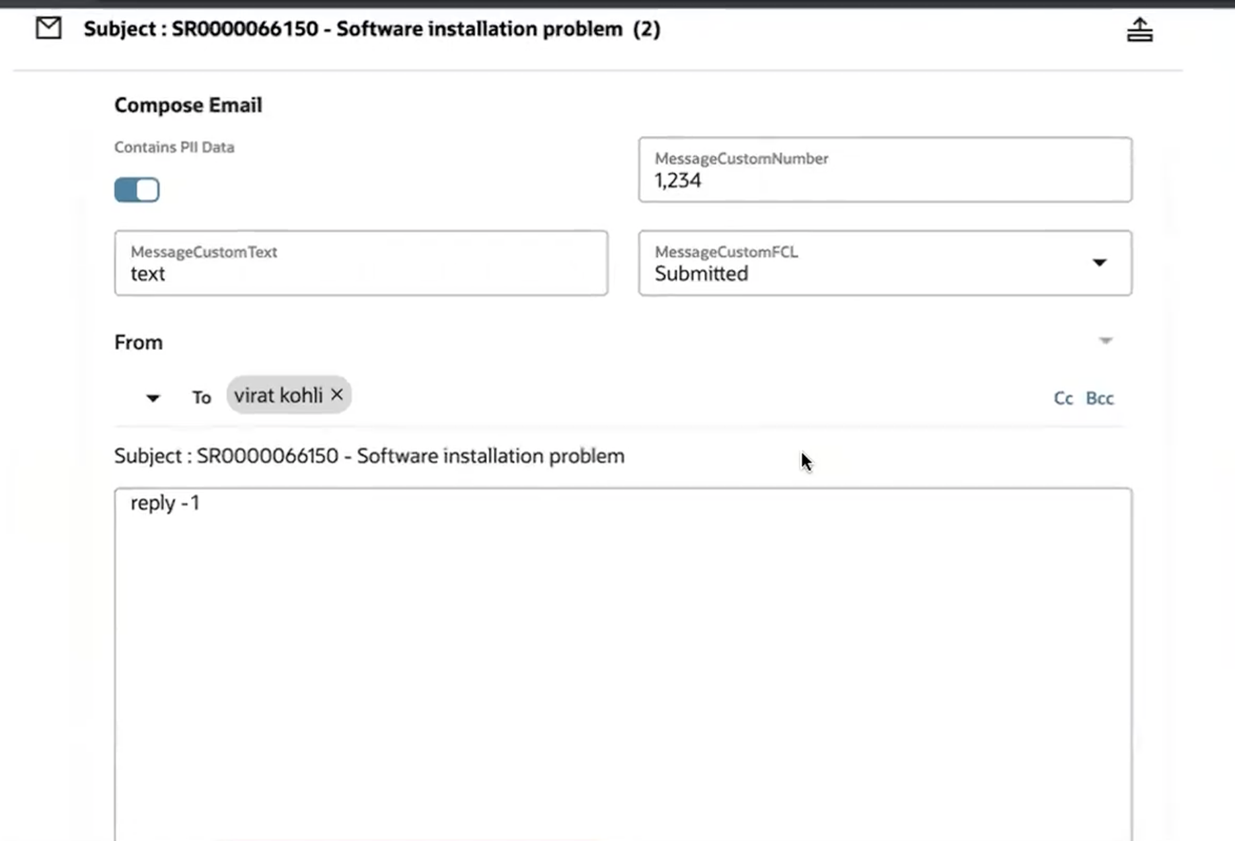Collapse the From section chevron
The width and height of the screenshot is (1235, 841).
click(x=1105, y=342)
